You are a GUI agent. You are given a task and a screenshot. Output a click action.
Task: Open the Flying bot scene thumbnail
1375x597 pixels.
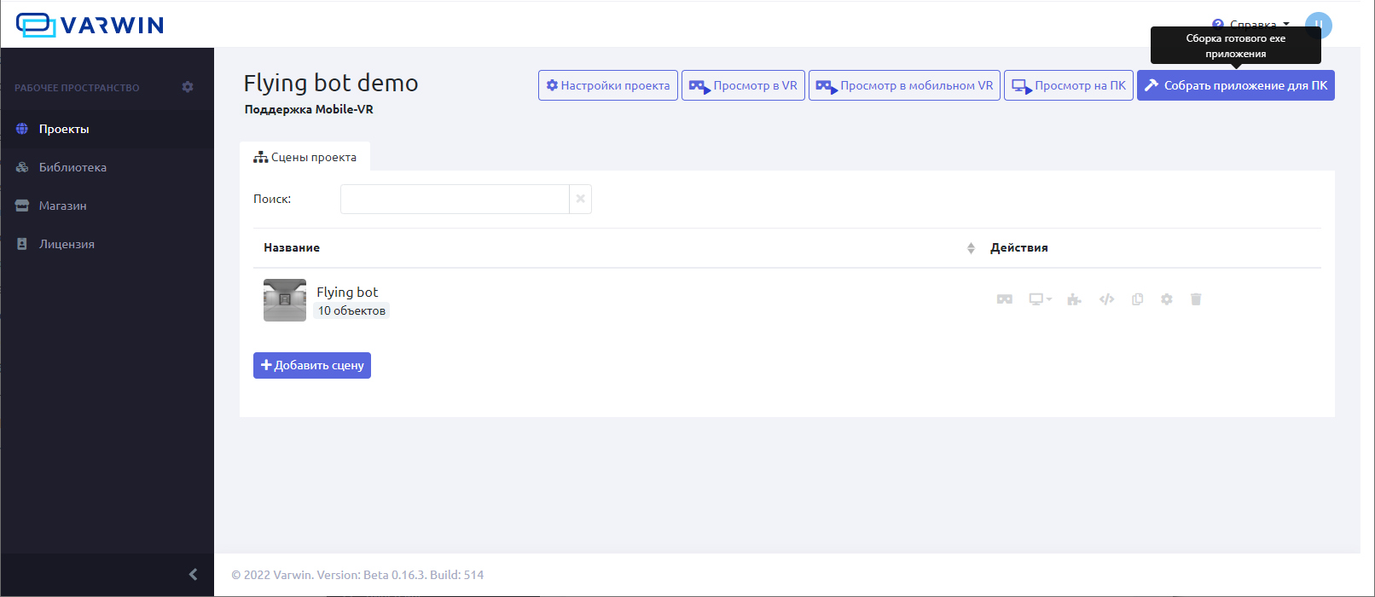[285, 300]
